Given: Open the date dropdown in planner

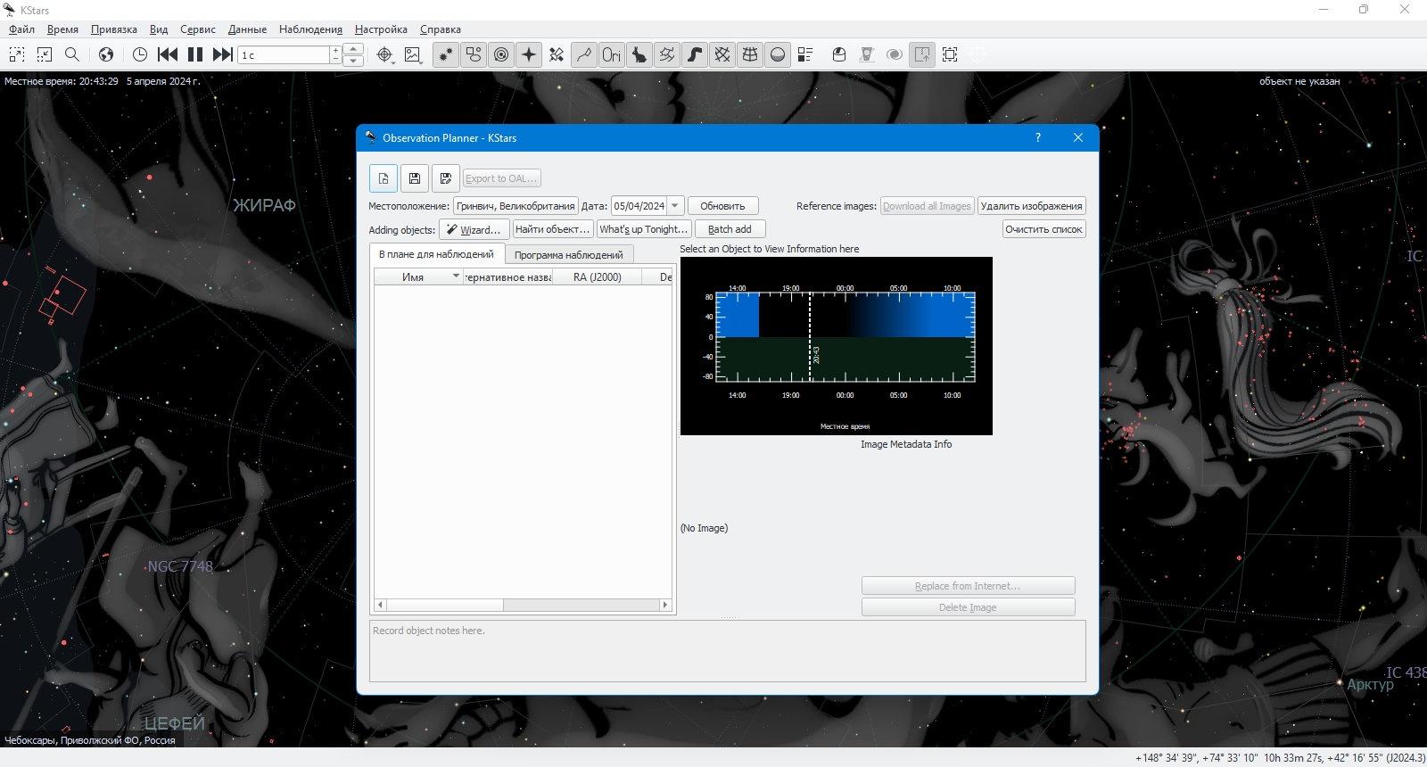Looking at the screenshot, I should (x=675, y=206).
